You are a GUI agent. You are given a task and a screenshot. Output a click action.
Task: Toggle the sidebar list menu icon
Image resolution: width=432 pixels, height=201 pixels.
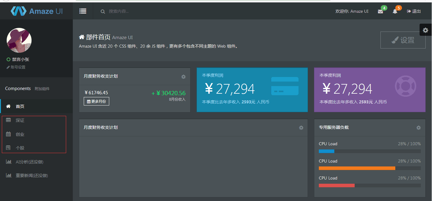click(83, 11)
